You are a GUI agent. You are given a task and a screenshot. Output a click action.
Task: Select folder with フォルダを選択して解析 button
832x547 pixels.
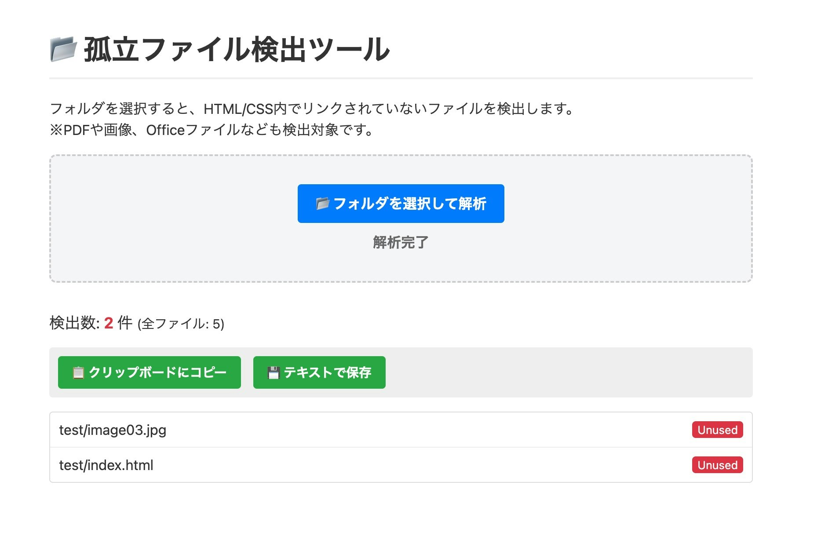[x=401, y=204]
